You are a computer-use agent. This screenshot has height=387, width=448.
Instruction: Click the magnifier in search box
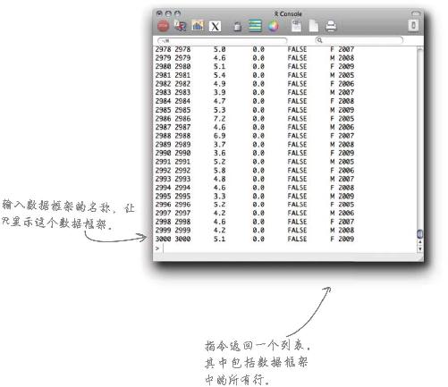319,40
